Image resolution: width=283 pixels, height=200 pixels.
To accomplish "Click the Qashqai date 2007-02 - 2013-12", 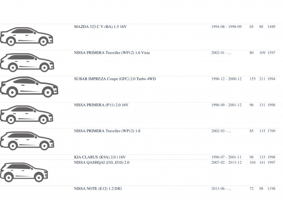I will pyautogui.click(x=226, y=163).
